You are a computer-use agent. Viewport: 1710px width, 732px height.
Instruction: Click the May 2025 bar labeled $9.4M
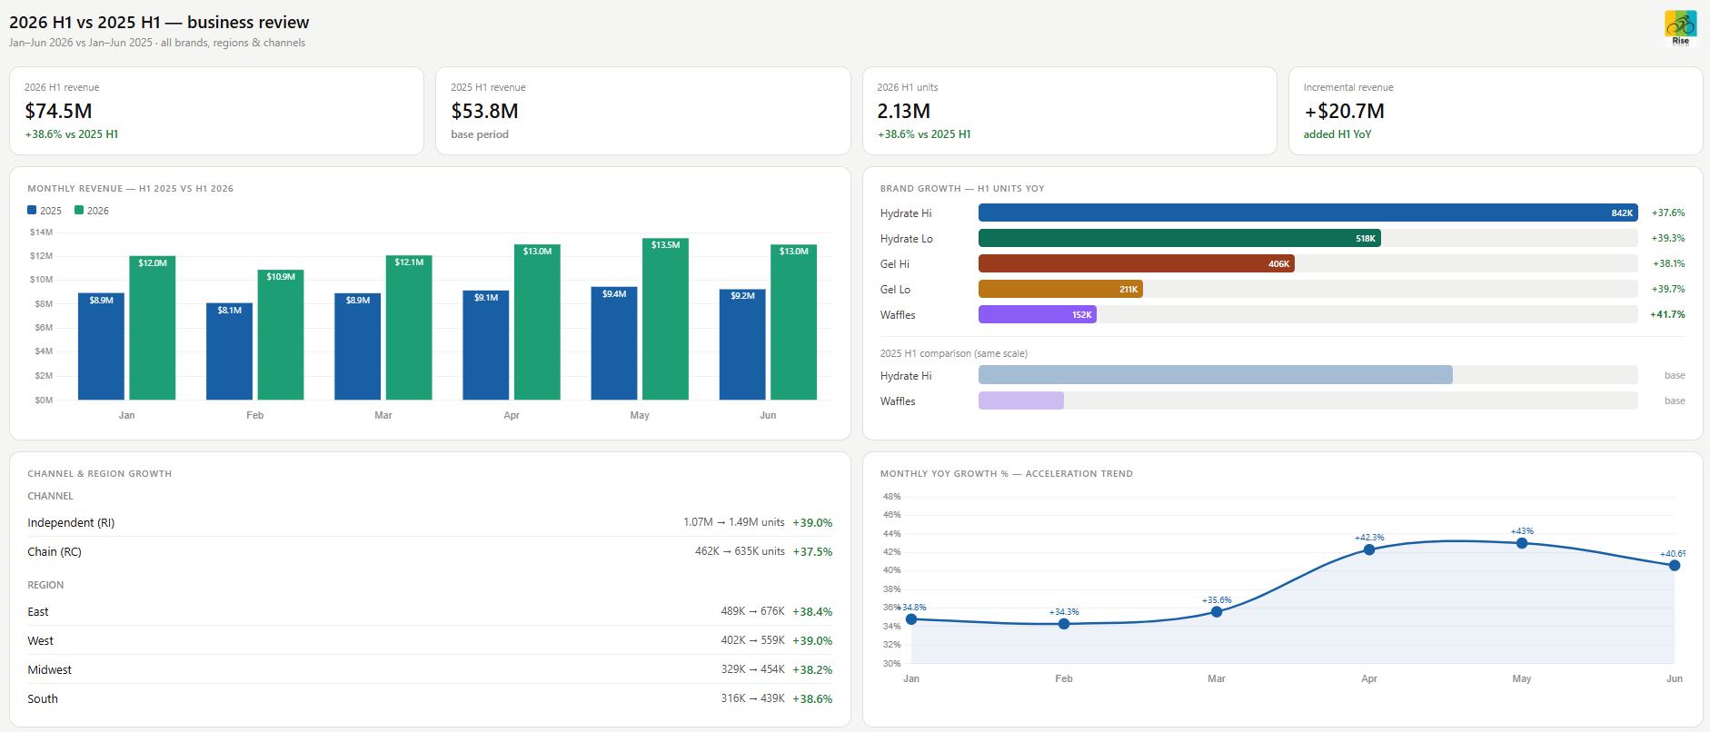pos(614,343)
